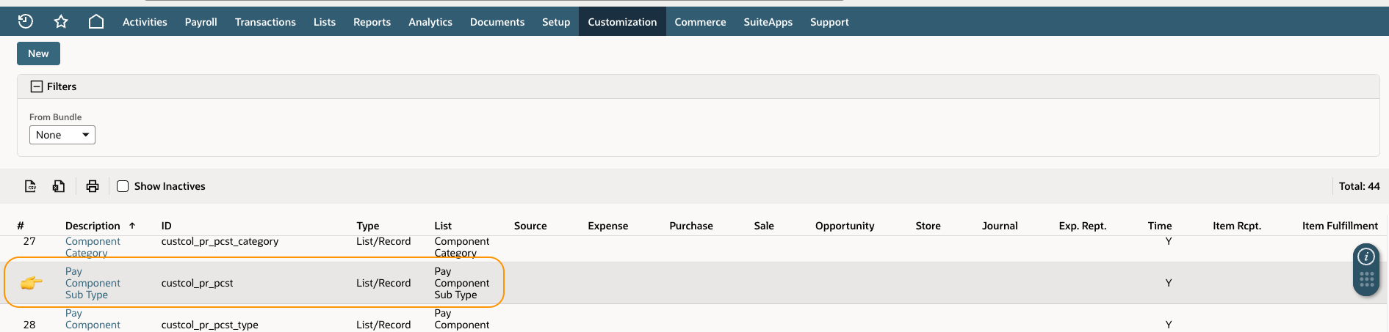Open the Lists menu
1389x332 pixels.
tap(325, 22)
